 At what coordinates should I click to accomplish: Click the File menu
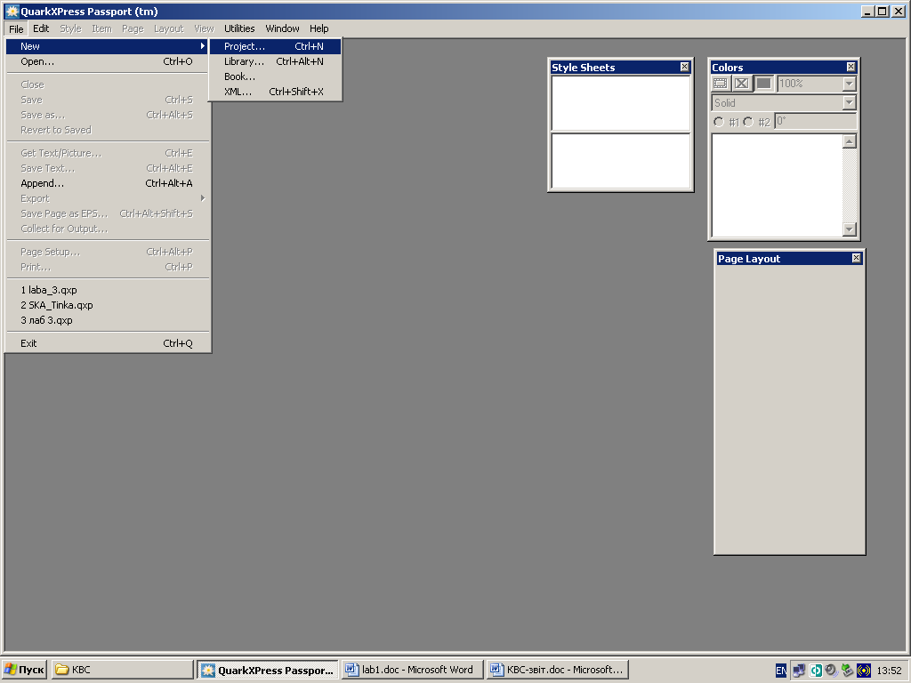(16, 28)
